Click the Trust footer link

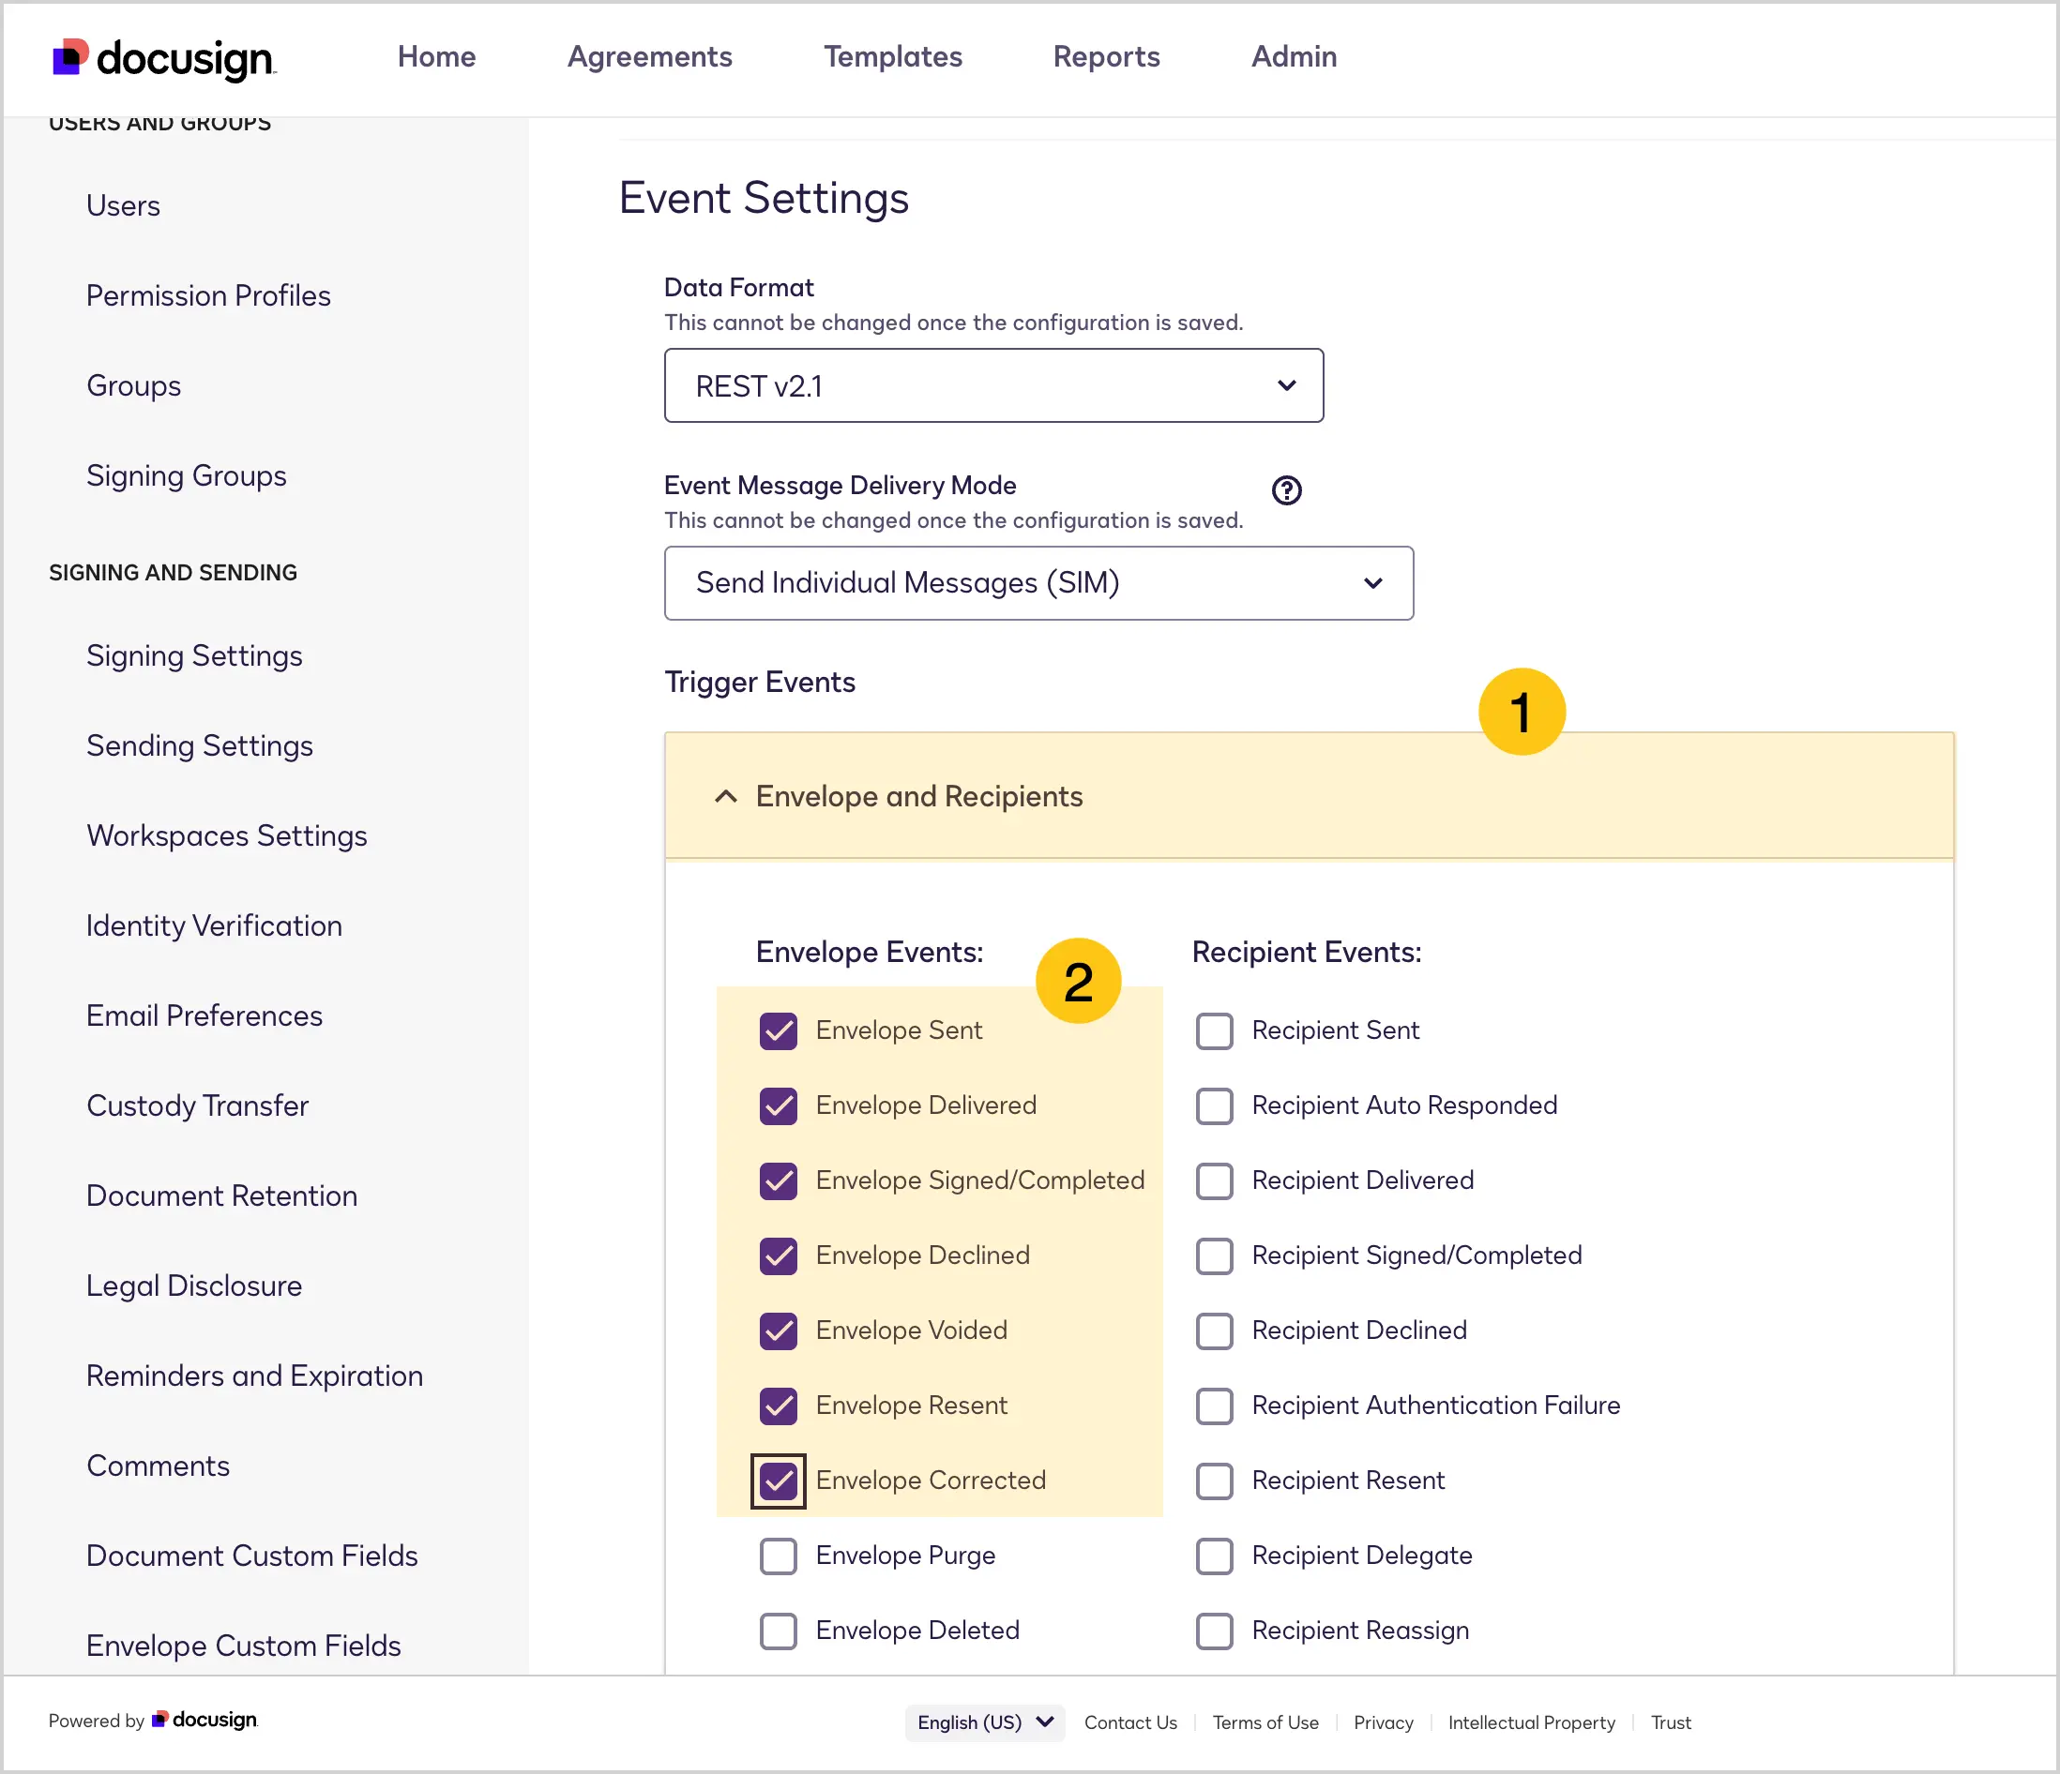[x=1671, y=1722]
